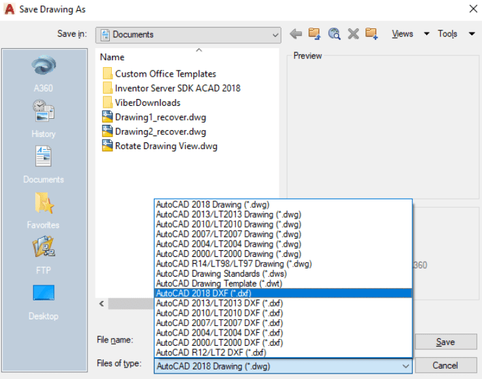
Task: Choose AutoCAD 2007/LT2007 Drawing (*.dwg)
Action: [283, 234]
